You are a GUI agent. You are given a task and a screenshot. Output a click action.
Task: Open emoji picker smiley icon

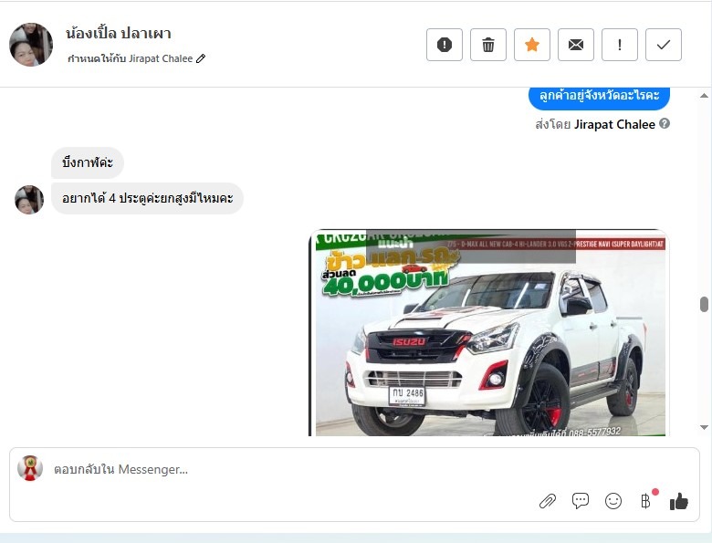(613, 501)
